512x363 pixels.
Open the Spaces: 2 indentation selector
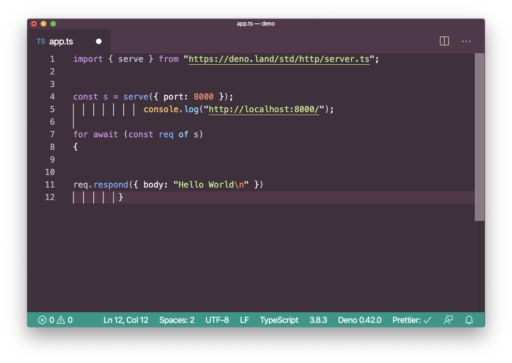click(176, 320)
